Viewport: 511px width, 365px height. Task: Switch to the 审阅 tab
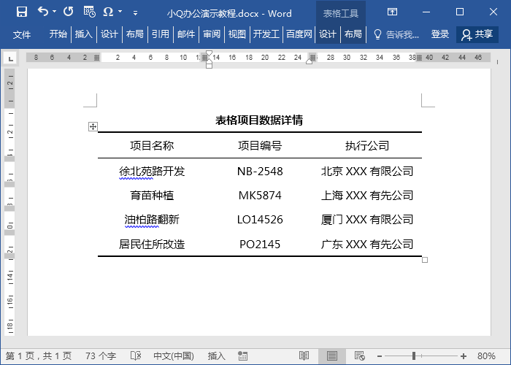212,34
